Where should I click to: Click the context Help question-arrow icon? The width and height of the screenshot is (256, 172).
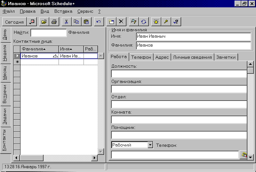tap(176, 22)
